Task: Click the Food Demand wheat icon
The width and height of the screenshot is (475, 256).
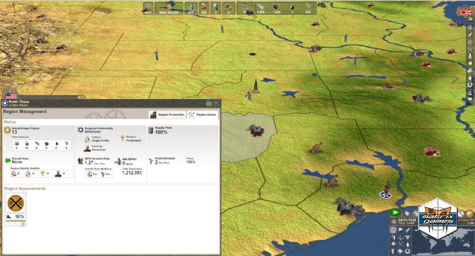Action: pos(151,161)
